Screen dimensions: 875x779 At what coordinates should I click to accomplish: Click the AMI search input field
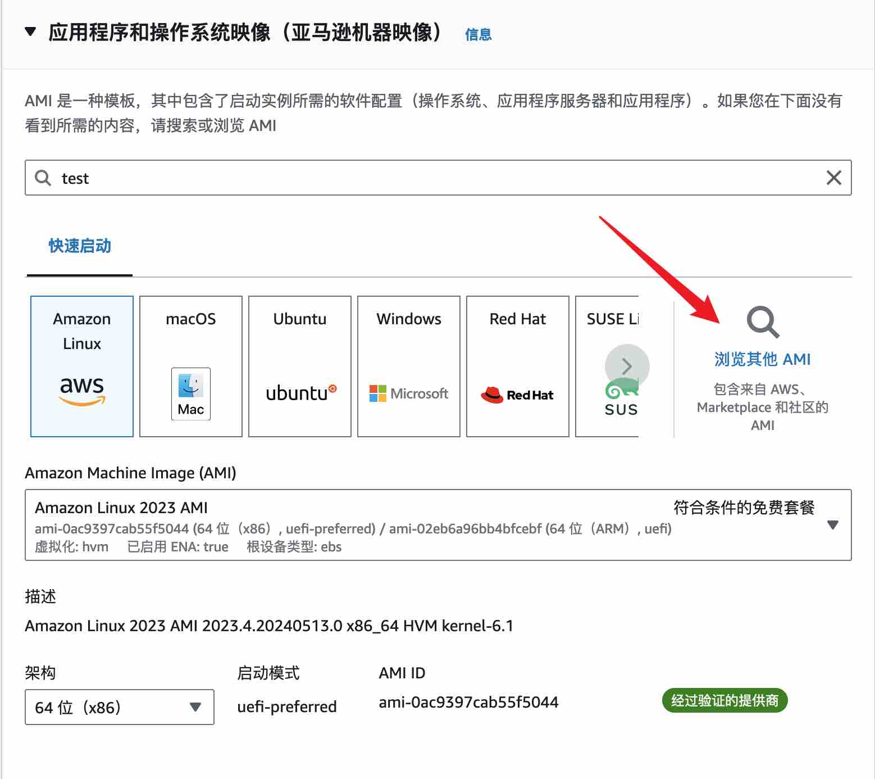(x=438, y=178)
